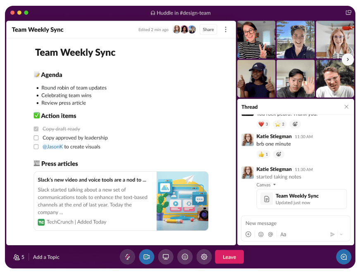Add a reaction to the brb message

pyautogui.click(x=279, y=154)
